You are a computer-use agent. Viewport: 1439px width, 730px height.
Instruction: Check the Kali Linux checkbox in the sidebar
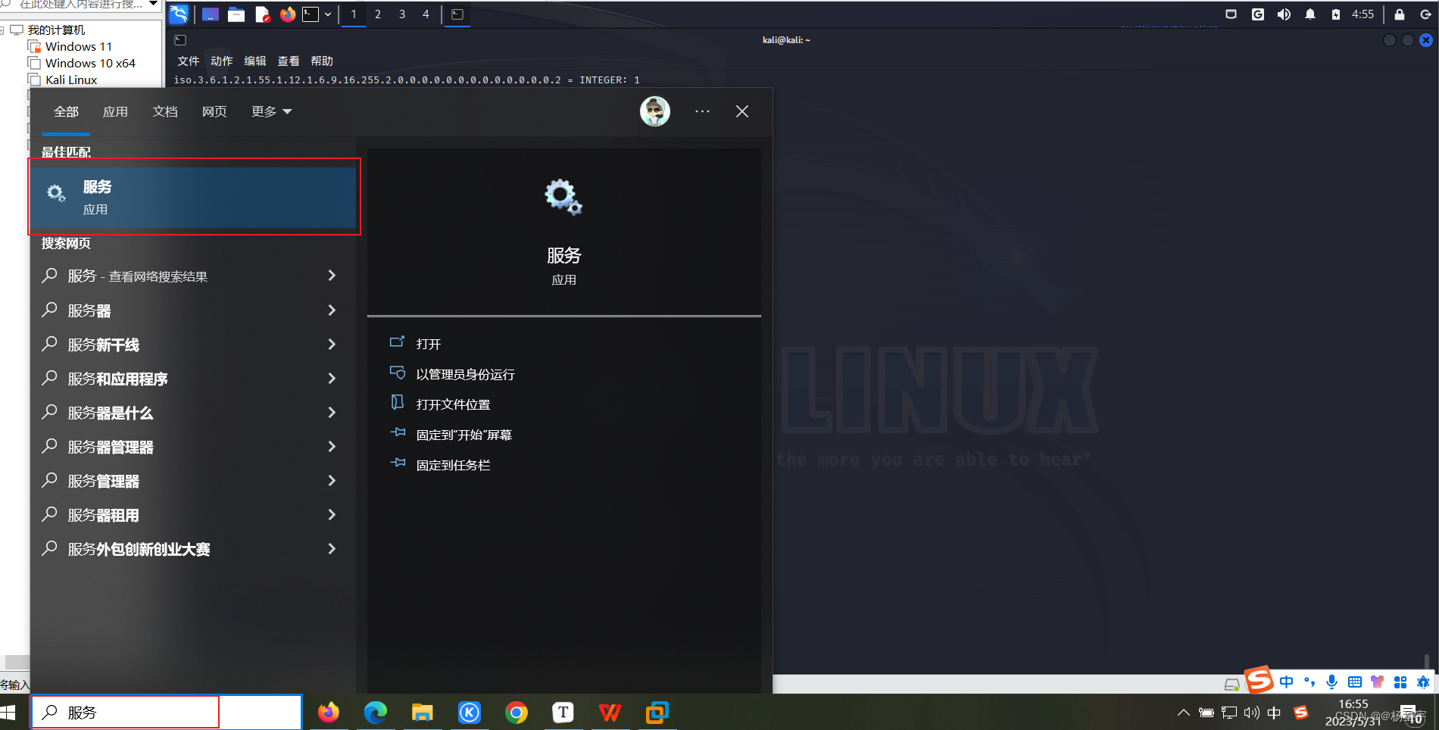pos(35,80)
